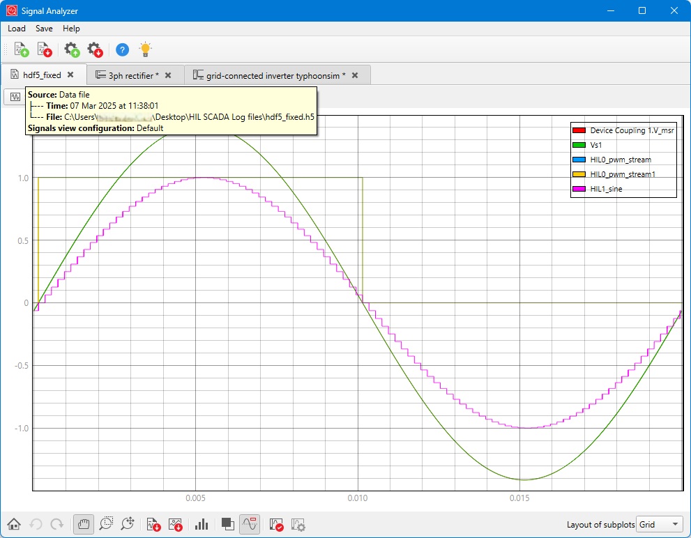Click the light bulb tips icon
The height and width of the screenshot is (538, 691).
[145, 49]
